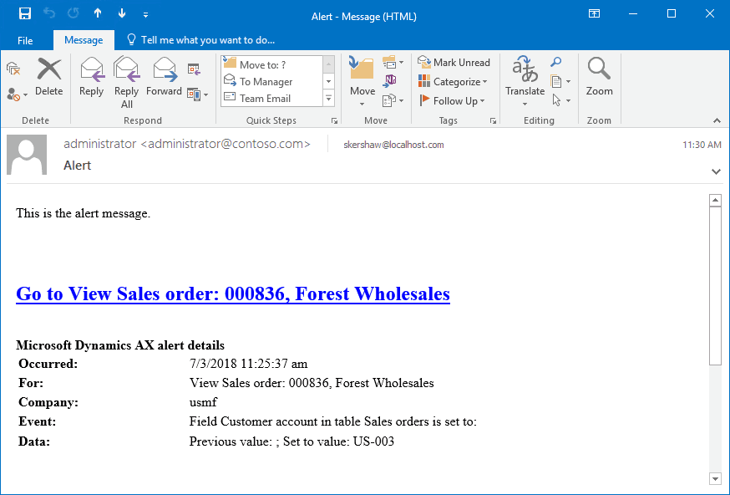The image size is (730, 495).
Task: Click the Move folder button
Action: (362, 82)
